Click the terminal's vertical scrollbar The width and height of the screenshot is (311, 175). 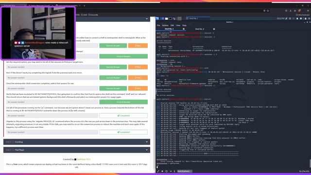[x=310, y=163]
